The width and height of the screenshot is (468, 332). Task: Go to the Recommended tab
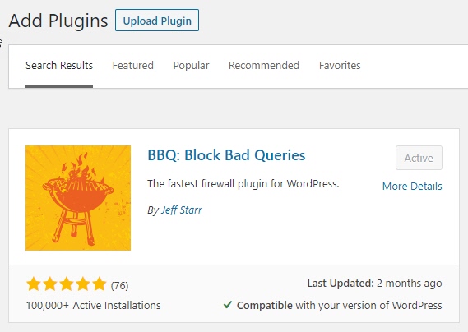pyautogui.click(x=264, y=65)
